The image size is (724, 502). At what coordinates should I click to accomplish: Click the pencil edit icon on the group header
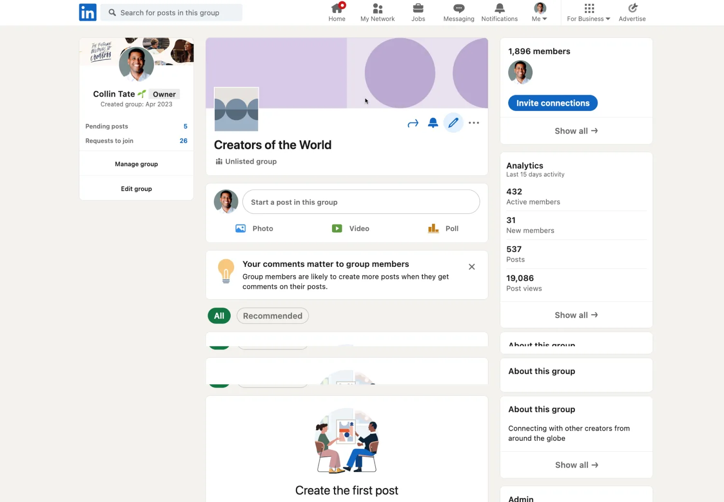(x=453, y=123)
